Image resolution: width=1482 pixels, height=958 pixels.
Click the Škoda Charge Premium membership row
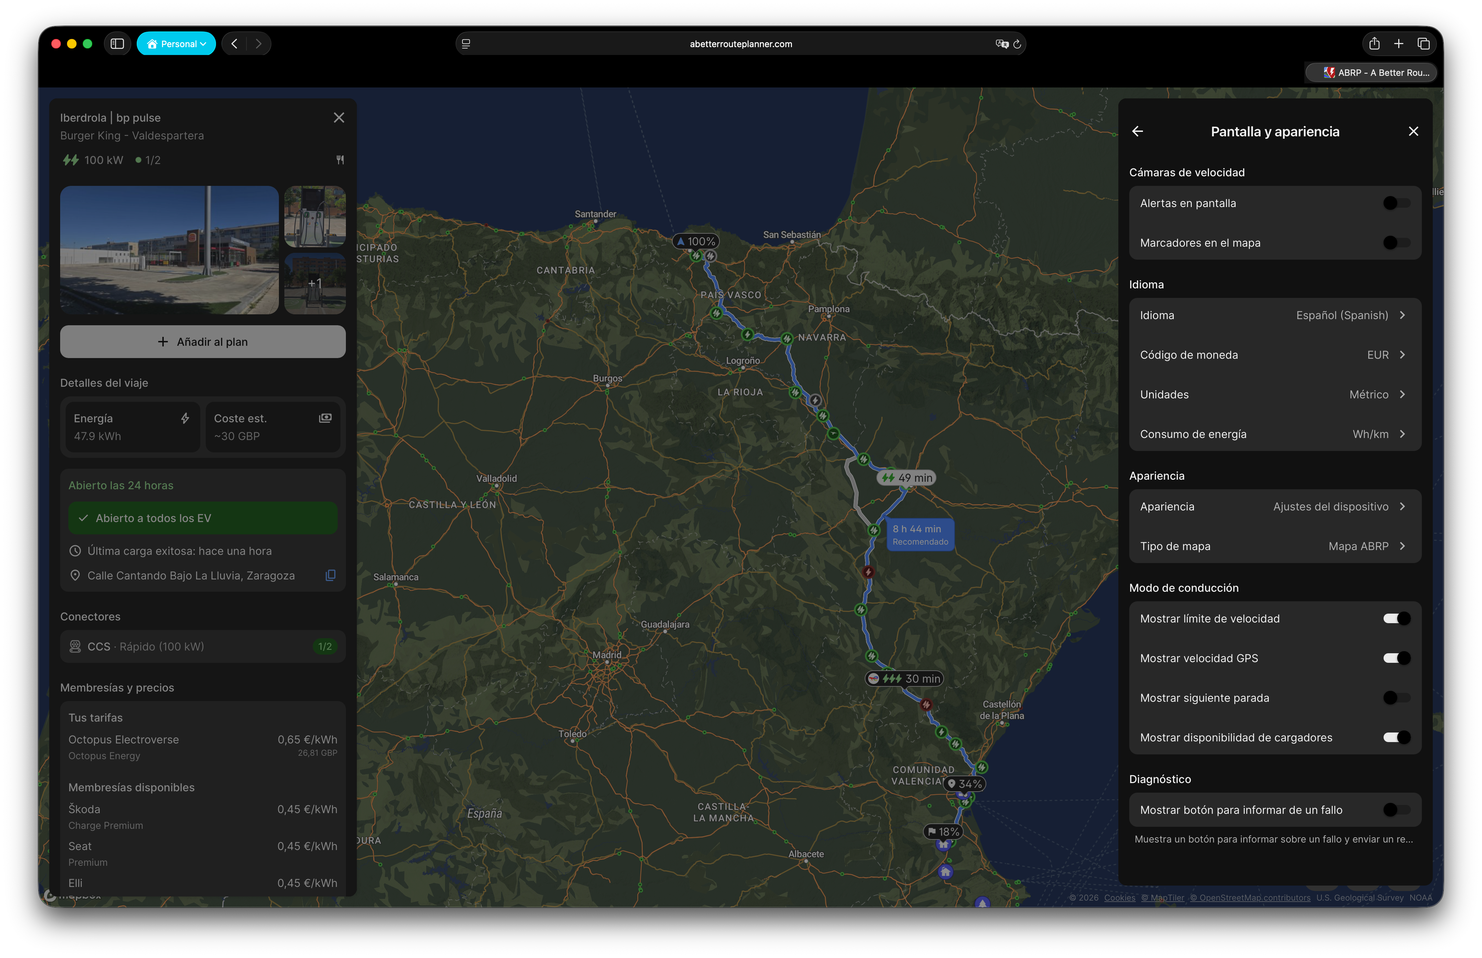click(x=203, y=816)
